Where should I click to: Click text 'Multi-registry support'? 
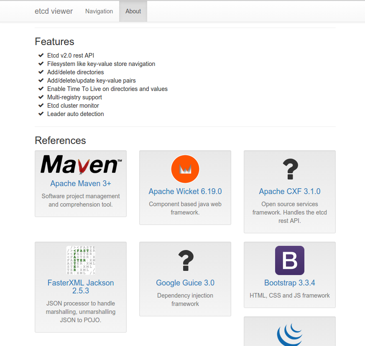pos(74,97)
